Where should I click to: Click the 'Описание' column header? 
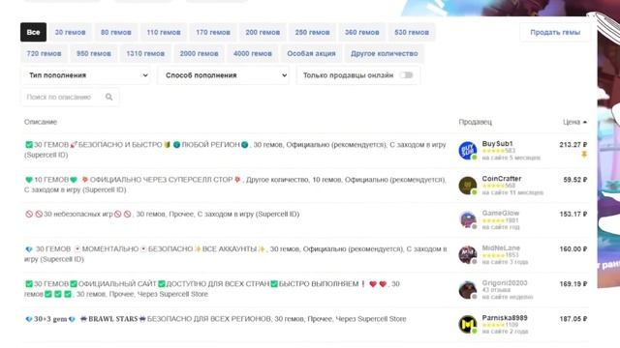tap(41, 122)
